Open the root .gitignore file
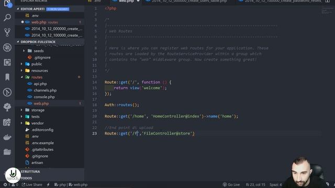Viewport: 335px width, 188px height. (40, 156)
